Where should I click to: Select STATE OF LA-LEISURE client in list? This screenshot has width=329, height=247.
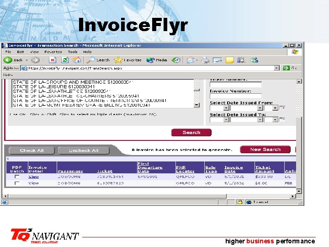click(x=54, y=87)
